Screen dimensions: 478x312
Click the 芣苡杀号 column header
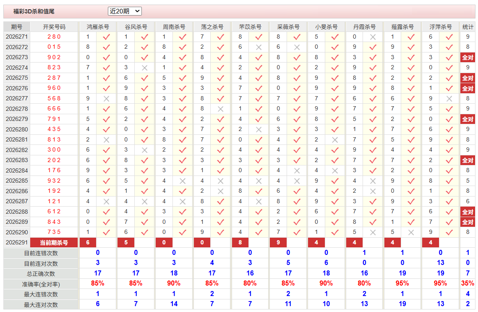(x=250, y=27)
